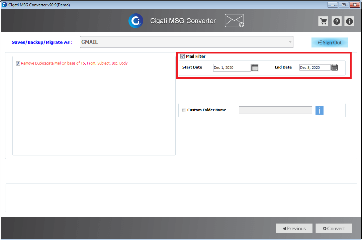Click the title bar application icon
The width and height of the screenshot is (362, 240).
pyautogui.click(x=4, y=5)
